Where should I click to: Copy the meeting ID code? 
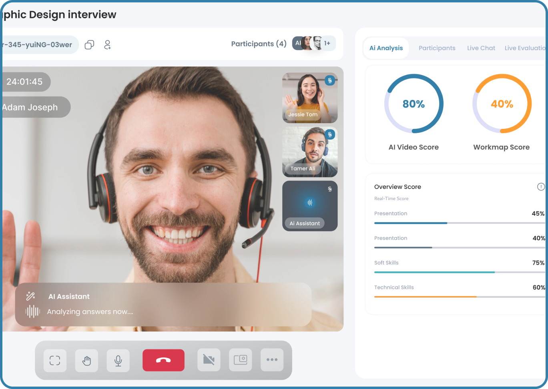point(89,44)
